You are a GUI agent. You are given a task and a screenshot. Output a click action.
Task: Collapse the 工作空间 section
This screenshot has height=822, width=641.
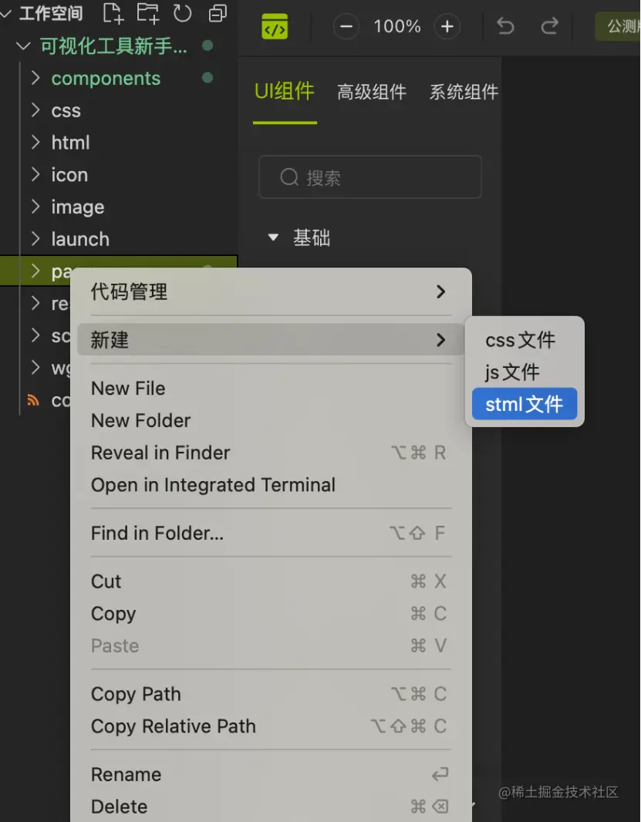[5, 14]
